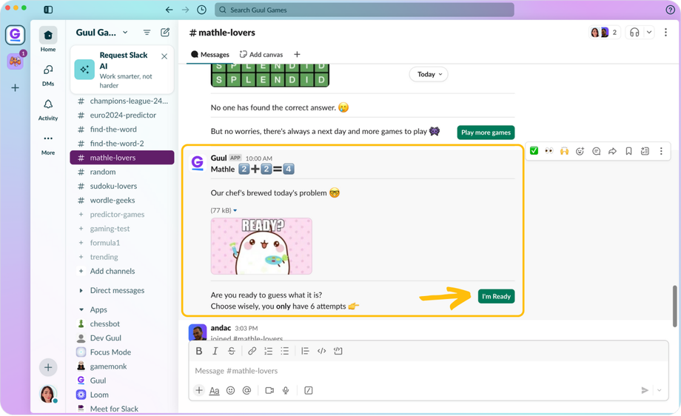Select the Guul Games workspace icon
The image size is (681, 416).
16,35
